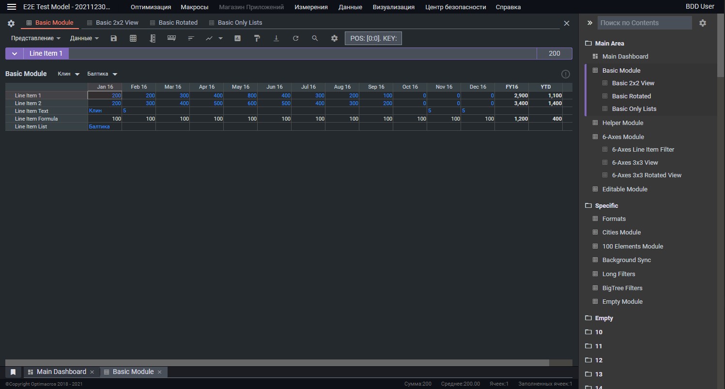Viewport: 725px width, 389px height.
Task: Select the Line Item Formula row header
Action: [46, 119]
